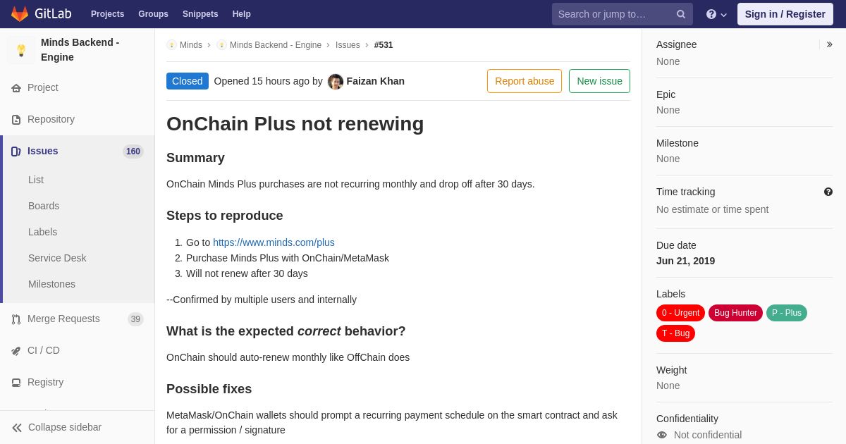
Task: Select Boards under Issues
Action: click(44, 206)
